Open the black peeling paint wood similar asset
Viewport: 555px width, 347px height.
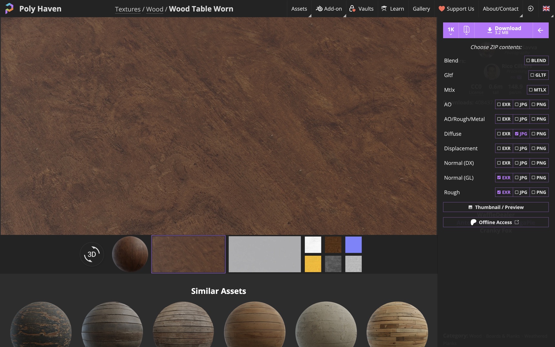[x=41, y=324]
